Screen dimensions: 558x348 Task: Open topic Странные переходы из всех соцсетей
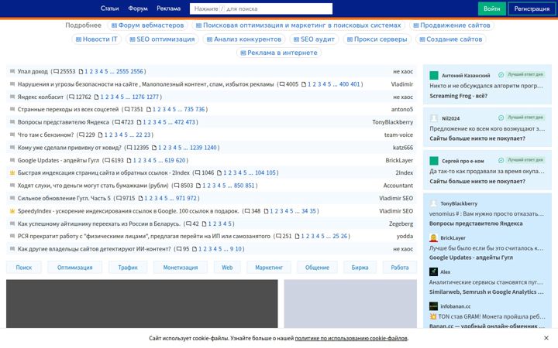[x=68, y=109]
